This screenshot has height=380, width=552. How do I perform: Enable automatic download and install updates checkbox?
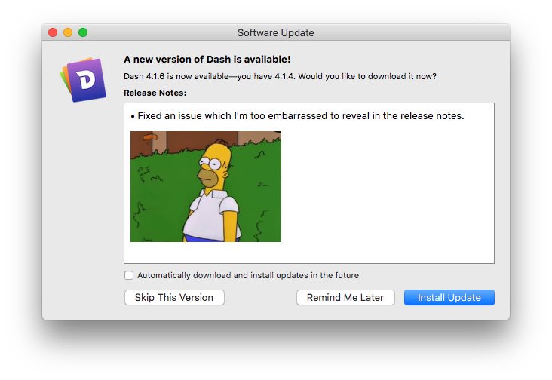[129, 275]
